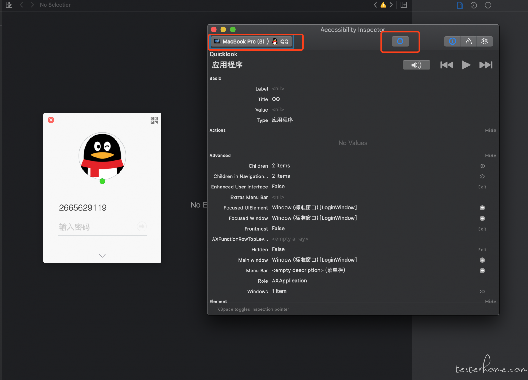Viewport: 528px width, 380px height.
Task: Click the QQ penguin avatar
Action: [x=102, y=156]
